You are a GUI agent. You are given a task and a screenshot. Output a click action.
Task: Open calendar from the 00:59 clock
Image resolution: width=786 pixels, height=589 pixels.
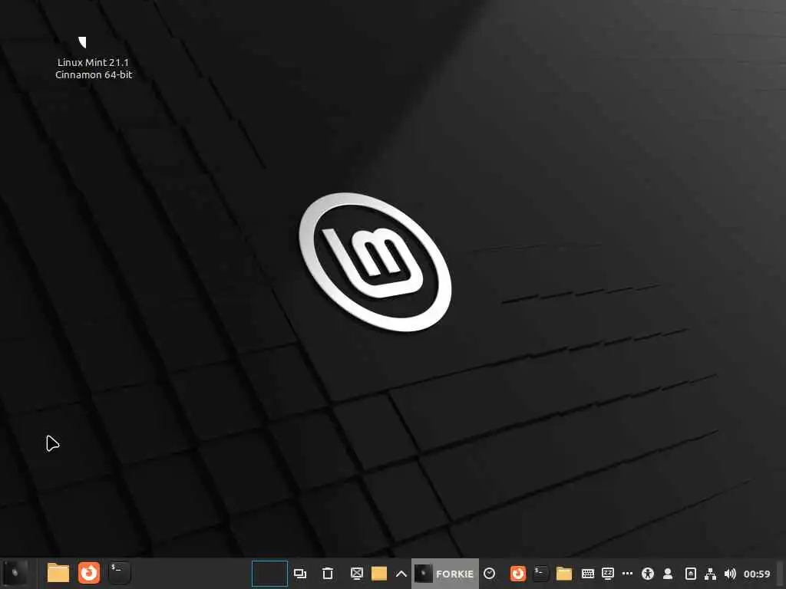coord(756,574)
